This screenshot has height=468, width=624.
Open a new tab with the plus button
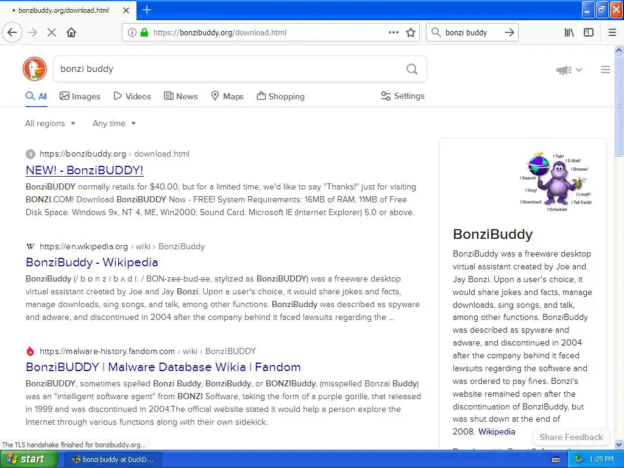click(147, 10)
